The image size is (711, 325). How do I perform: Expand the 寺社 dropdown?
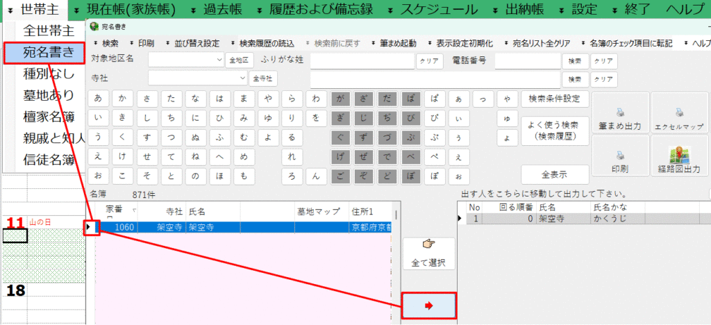click(242, 78)
